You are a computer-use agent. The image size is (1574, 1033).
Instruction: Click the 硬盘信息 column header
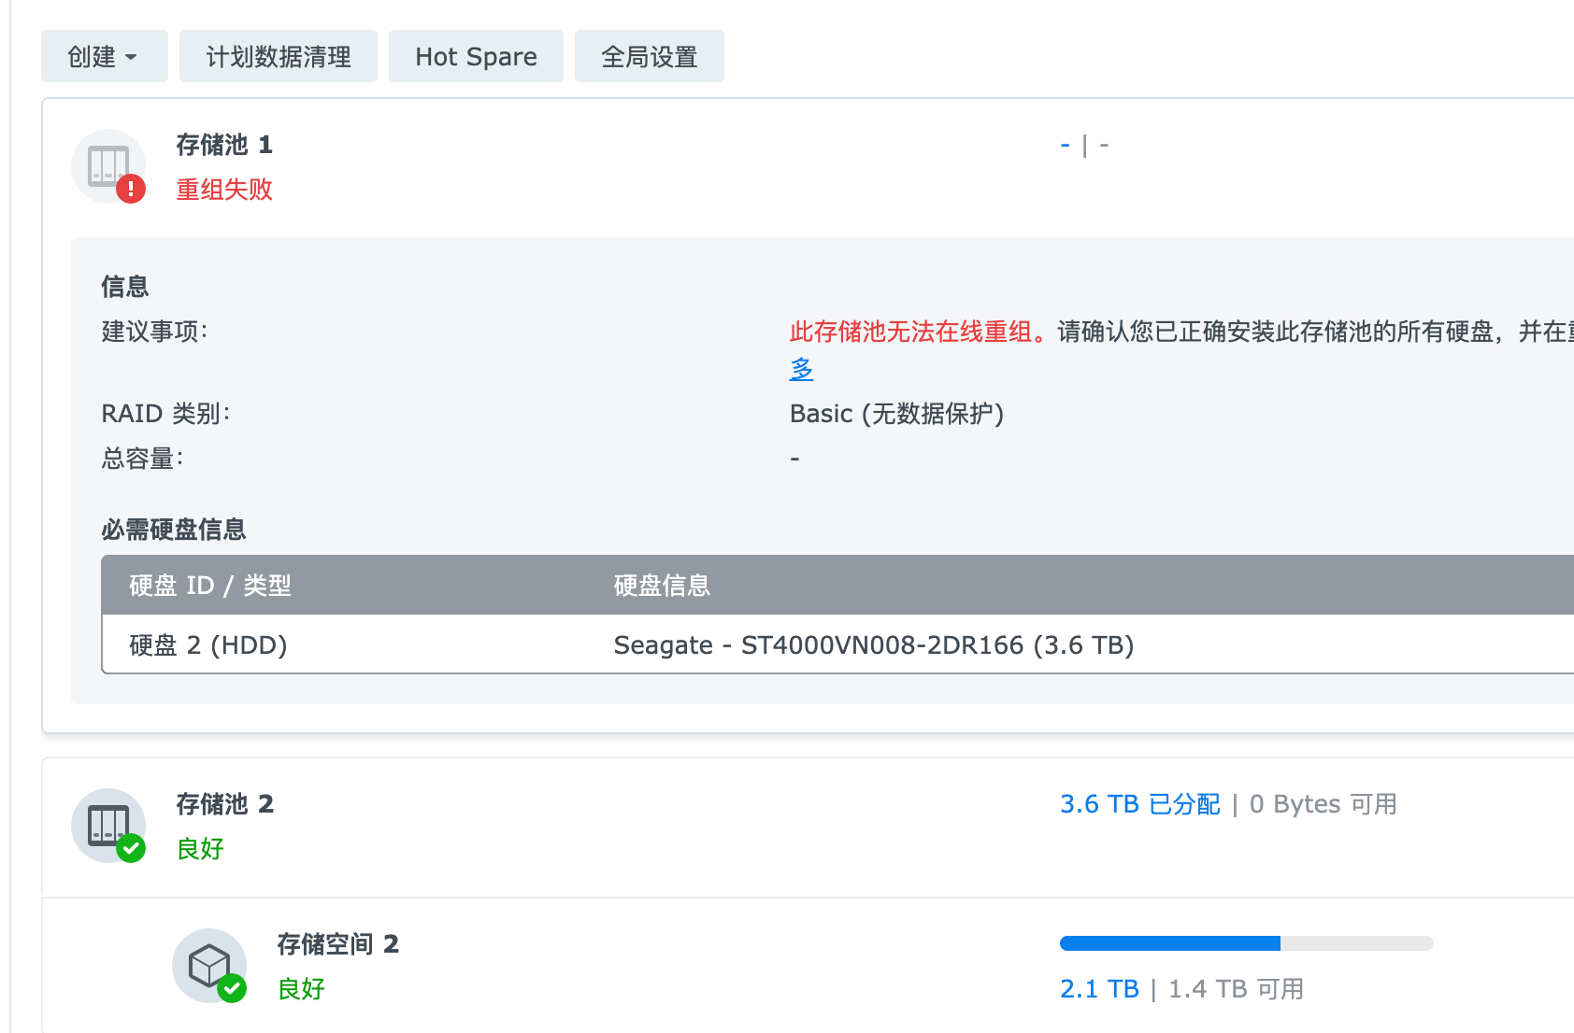[x=662, y=586]
